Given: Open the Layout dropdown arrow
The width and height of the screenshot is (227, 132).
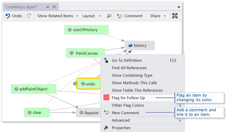Looking at the screenshot, I should click(x=100, y=16).
